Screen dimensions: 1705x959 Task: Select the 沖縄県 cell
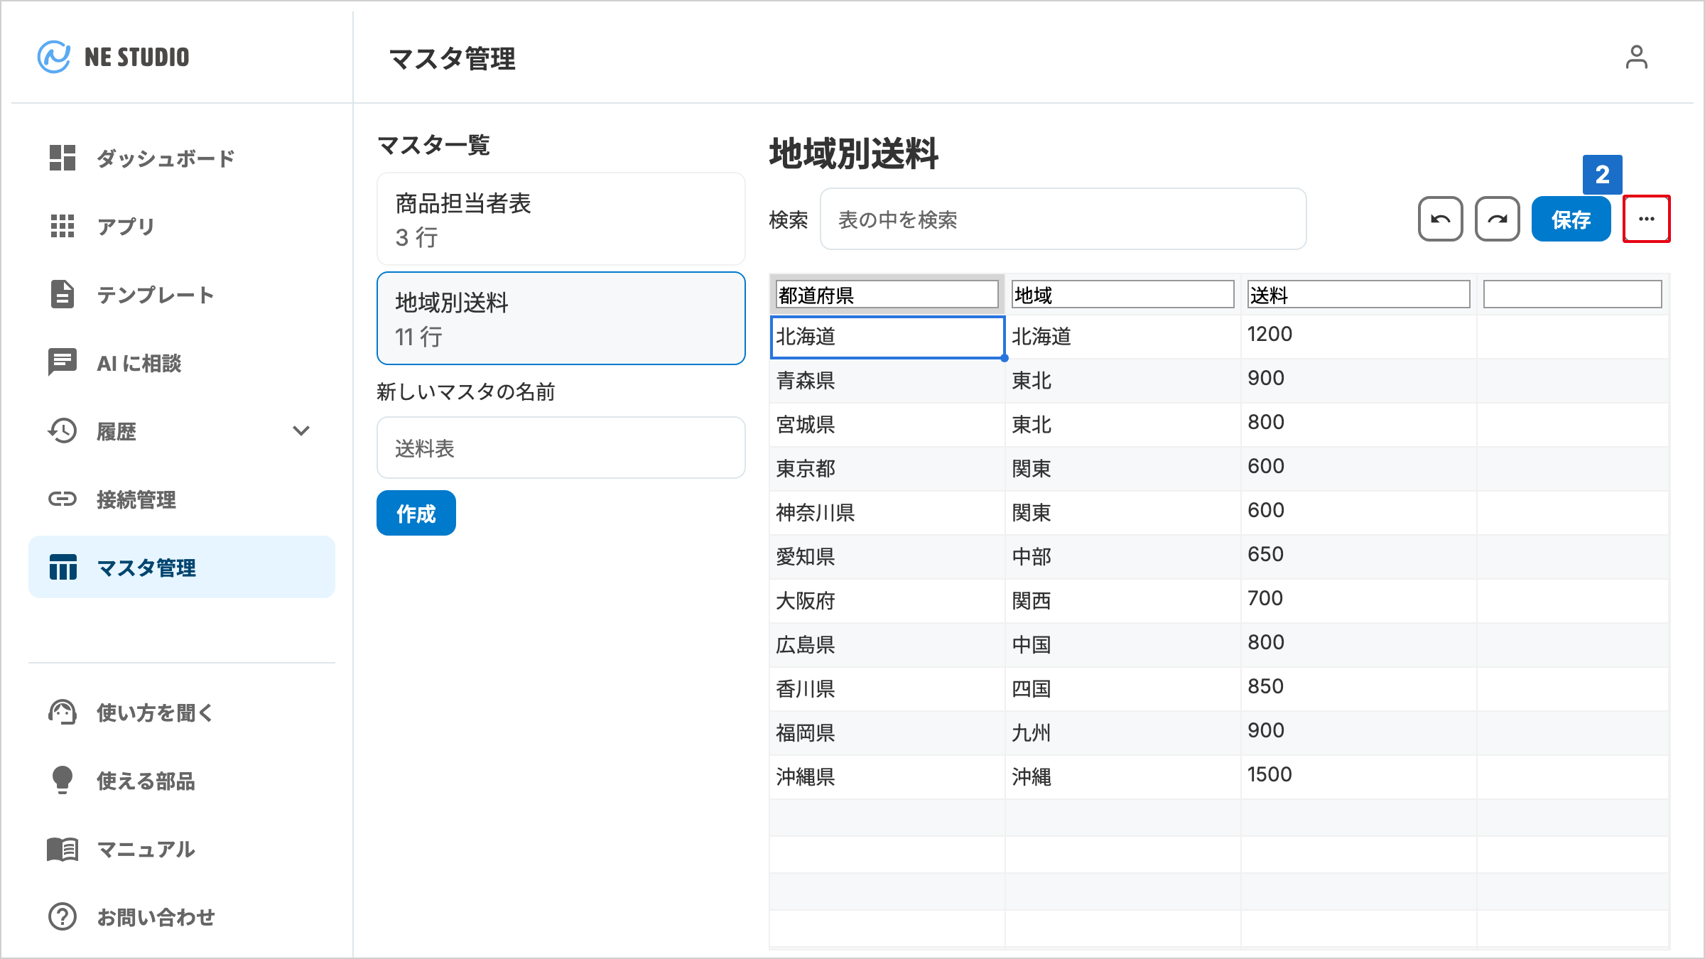[x=887, y=777]
